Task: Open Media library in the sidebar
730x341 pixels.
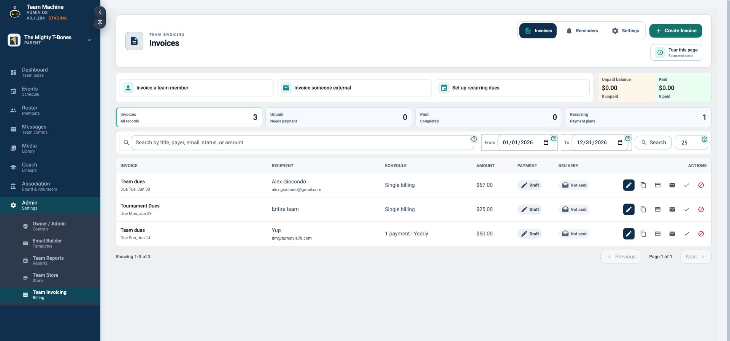Action: [x=50, y=148]
